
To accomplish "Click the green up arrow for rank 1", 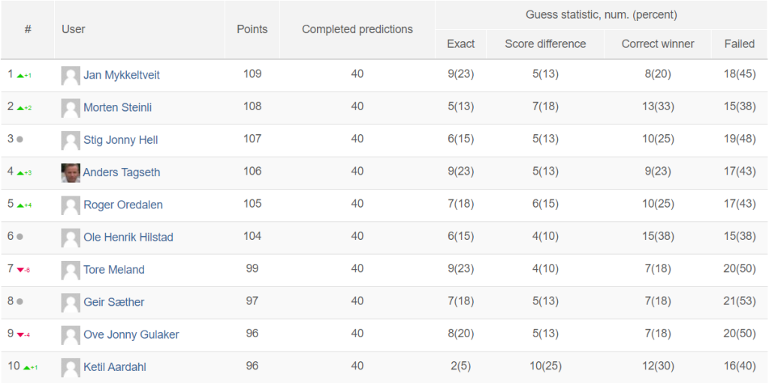I will (x=20, y=76).
